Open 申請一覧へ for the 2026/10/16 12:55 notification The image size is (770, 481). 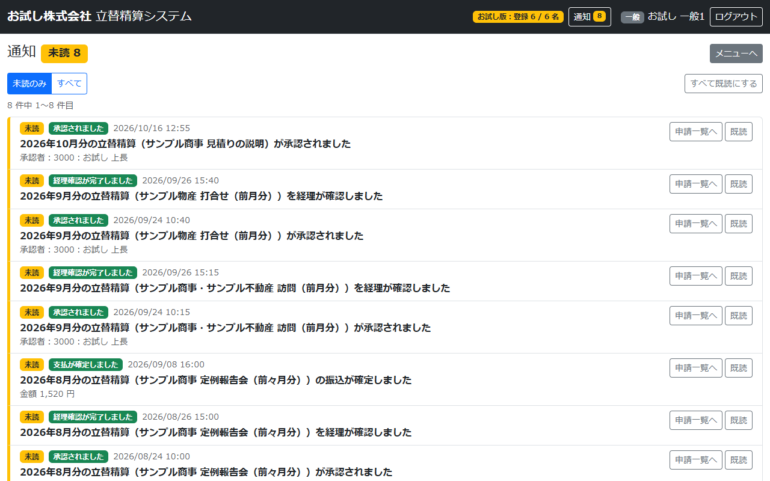696,132
